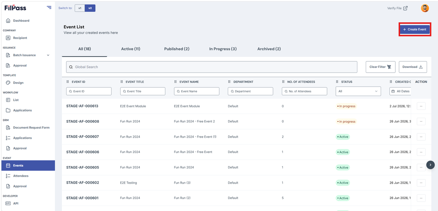Click the Download arrow icon
438x211 pixels.
[x=420, y=67]
